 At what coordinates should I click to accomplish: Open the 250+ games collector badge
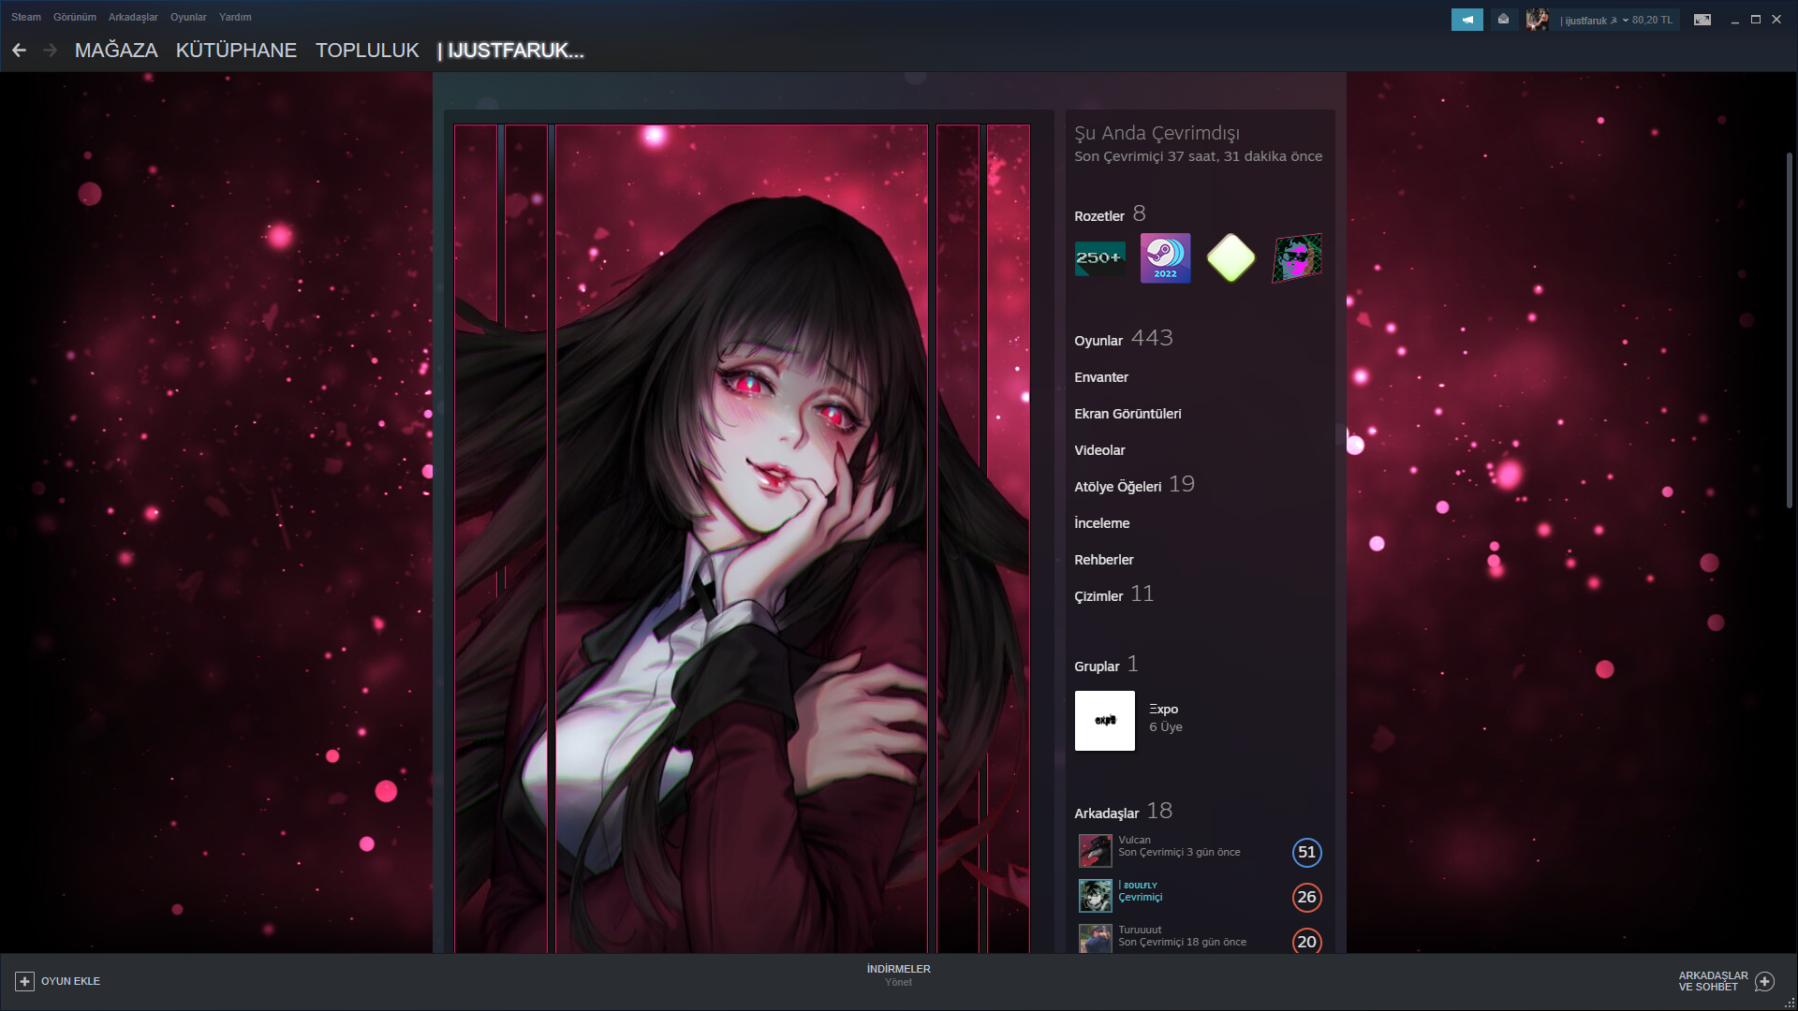[x=1099, y=258]
